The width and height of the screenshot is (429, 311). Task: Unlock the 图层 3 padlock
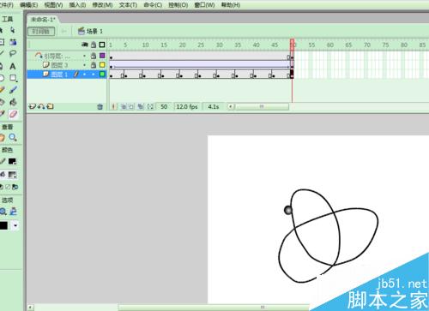(94, 65)
